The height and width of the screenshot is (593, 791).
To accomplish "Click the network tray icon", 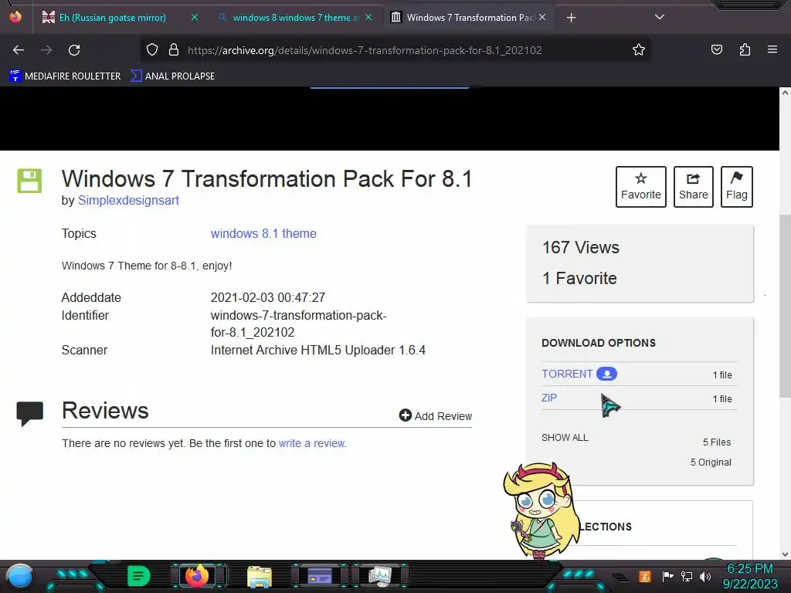I will pos(687,576).
